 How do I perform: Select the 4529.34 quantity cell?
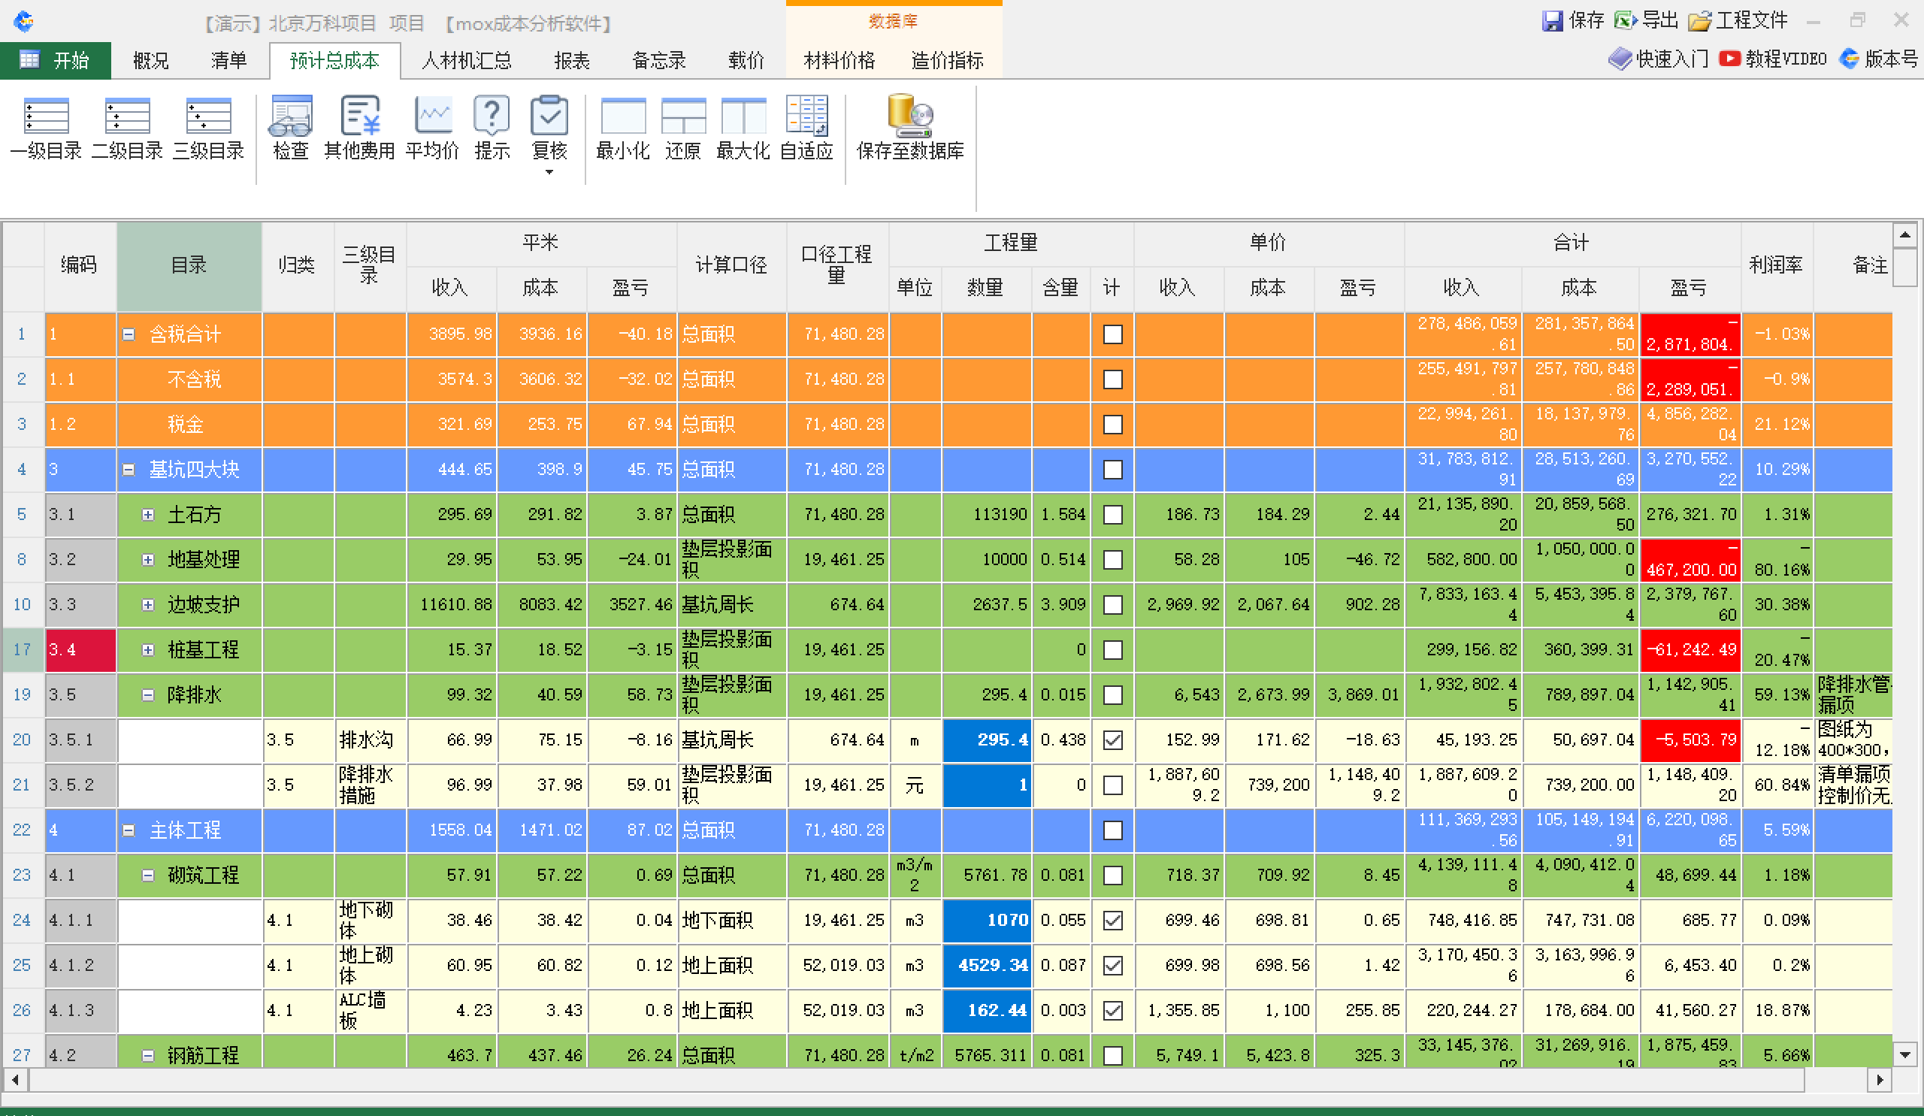pos(988,965)
